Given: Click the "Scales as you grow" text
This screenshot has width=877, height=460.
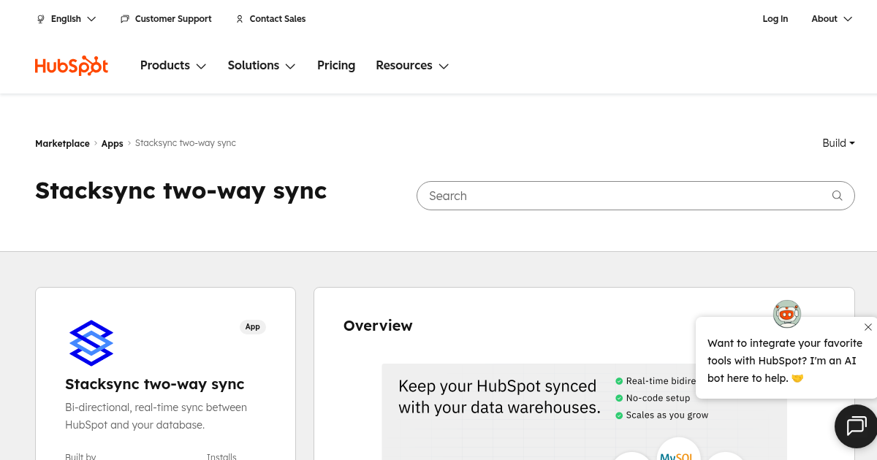Looking at the screenshot, I should (667, 415).
